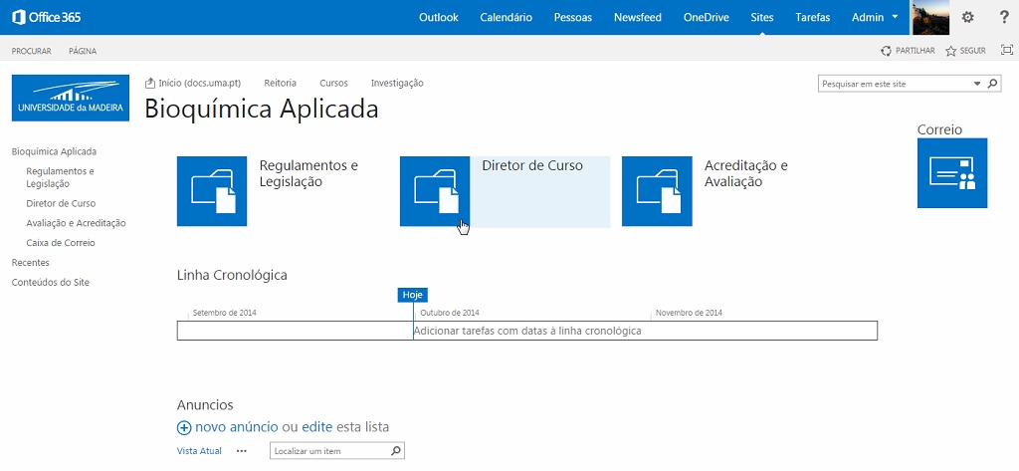Click the site search magnifier icon
The height and width of the screenshot is (471, 1019).
tap(992, 84)
